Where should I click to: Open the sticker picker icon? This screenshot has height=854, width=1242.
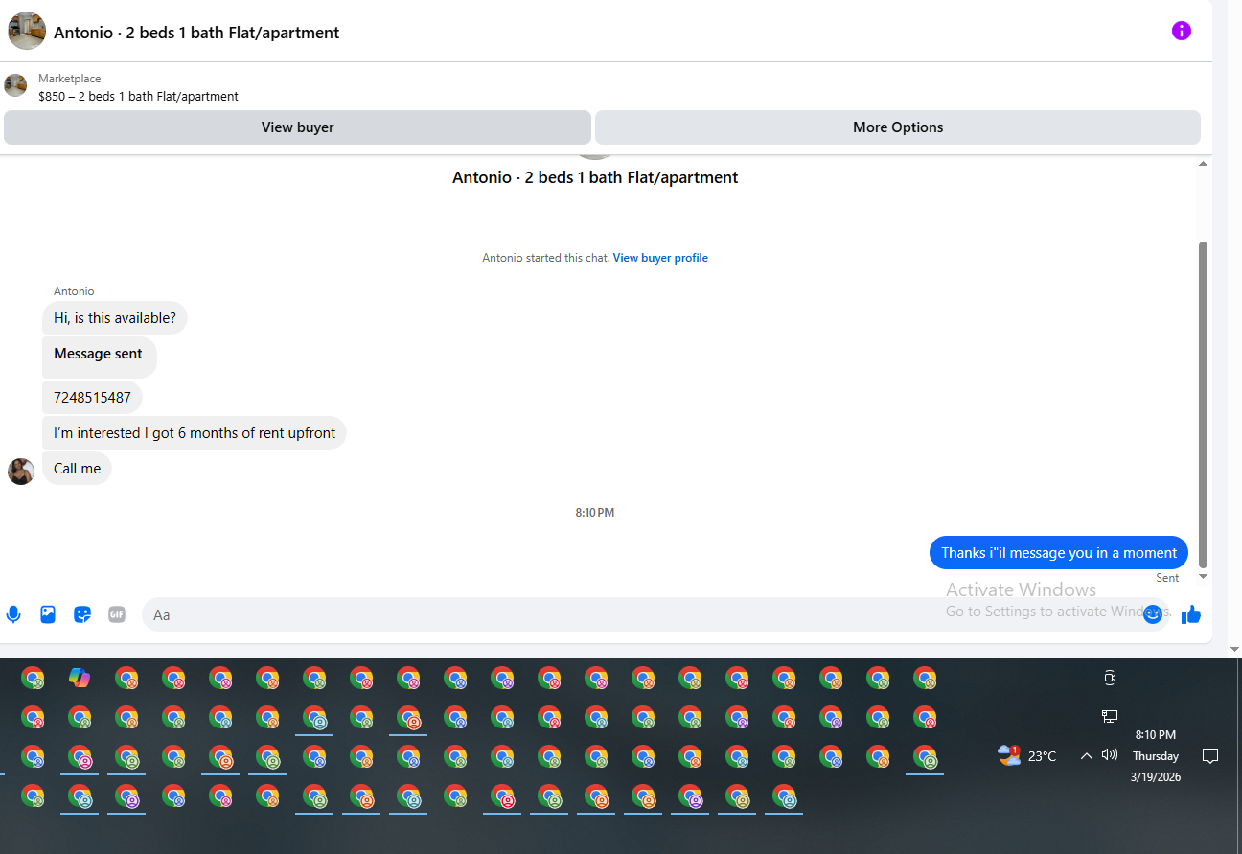(x=82, y=614)
